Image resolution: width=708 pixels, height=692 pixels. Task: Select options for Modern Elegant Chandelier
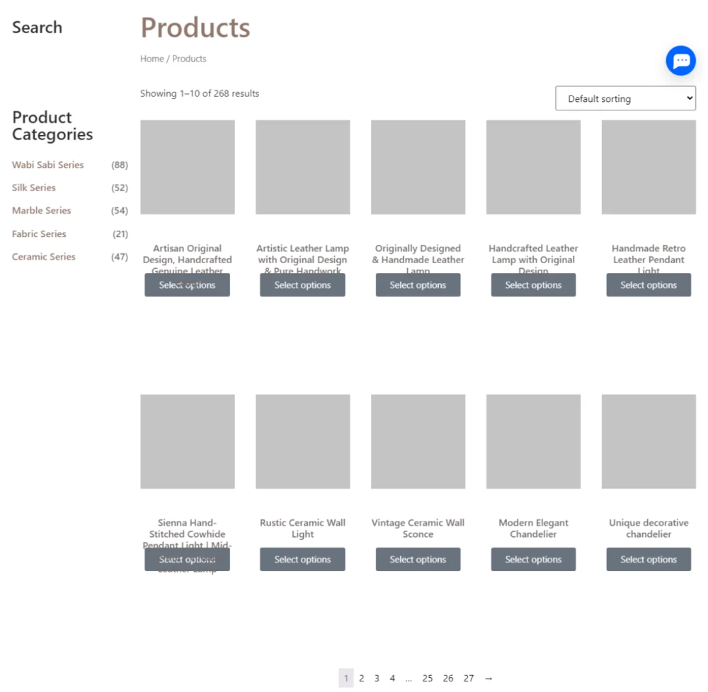click(x=533, y=560)
